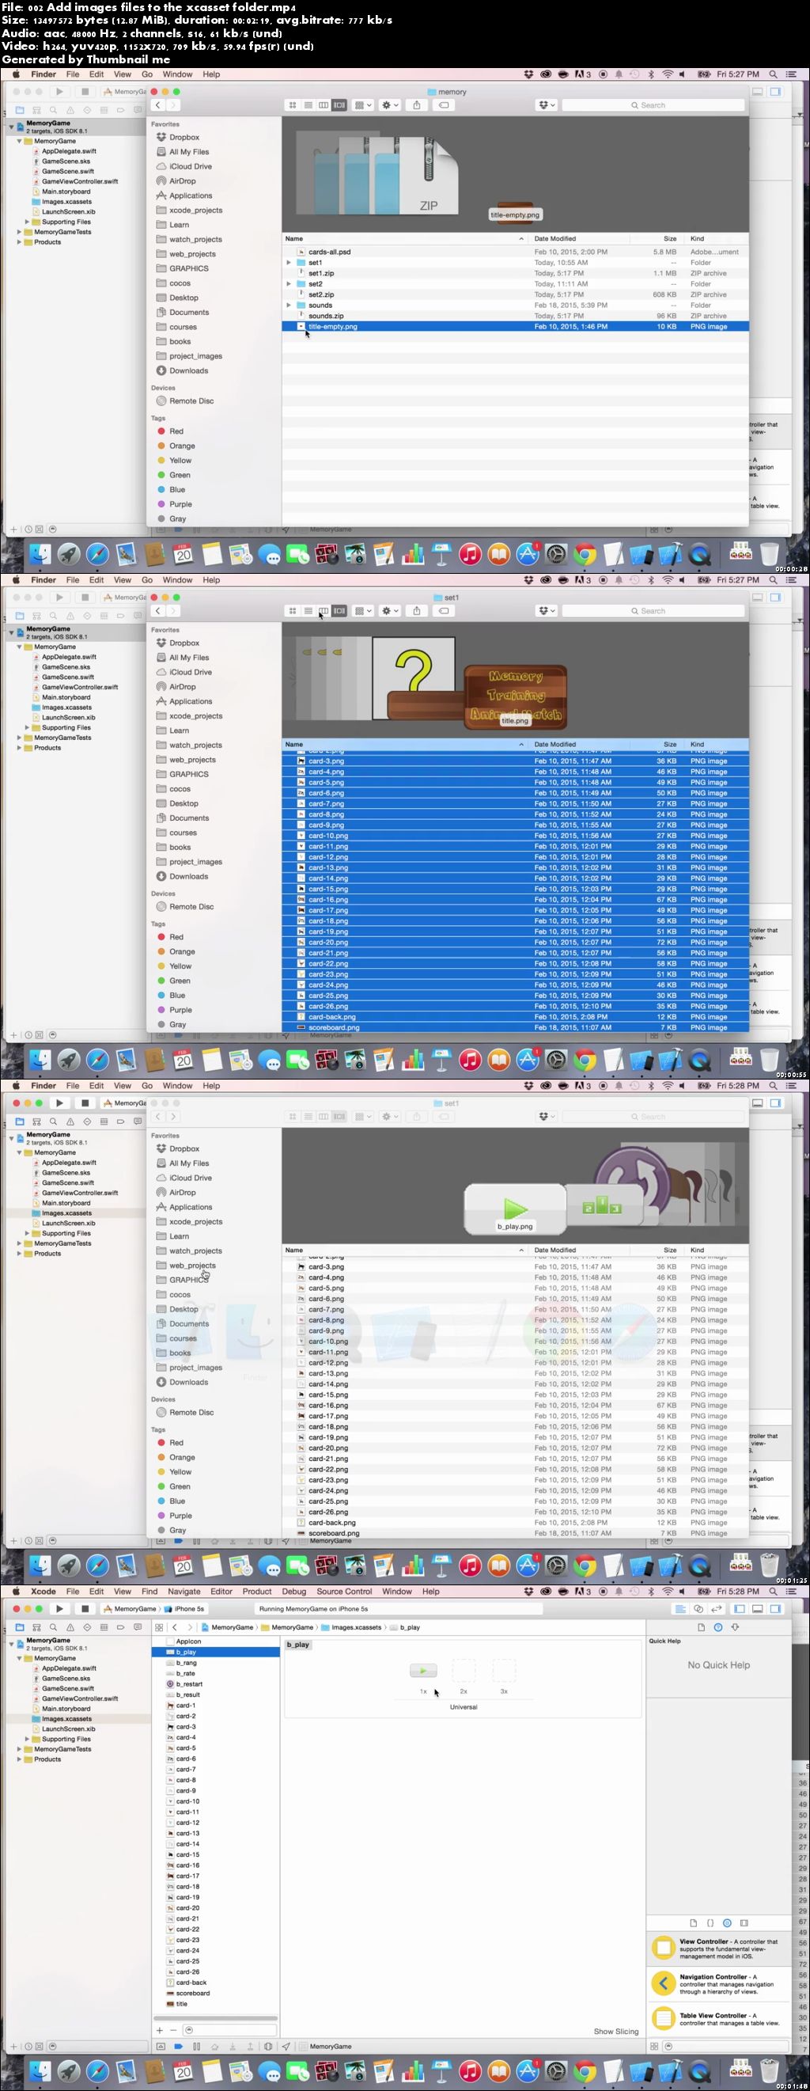Click related items grid icon left of MemoryGame breadcrumb

pyautogui.click(x=159, y=1626)
